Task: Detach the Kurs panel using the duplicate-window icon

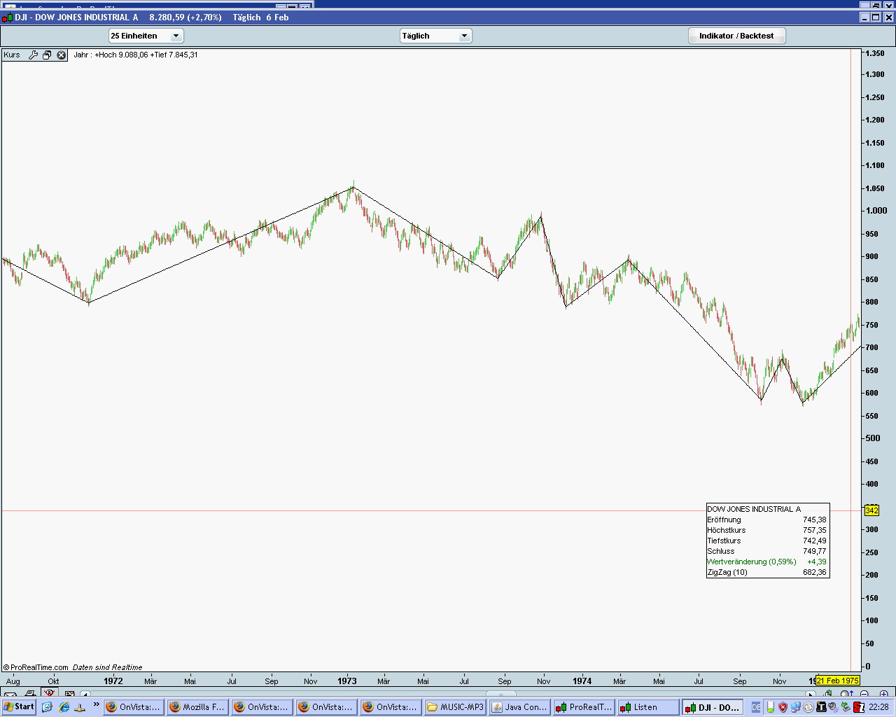Action: pyautogui.click(x=47, y=55)
